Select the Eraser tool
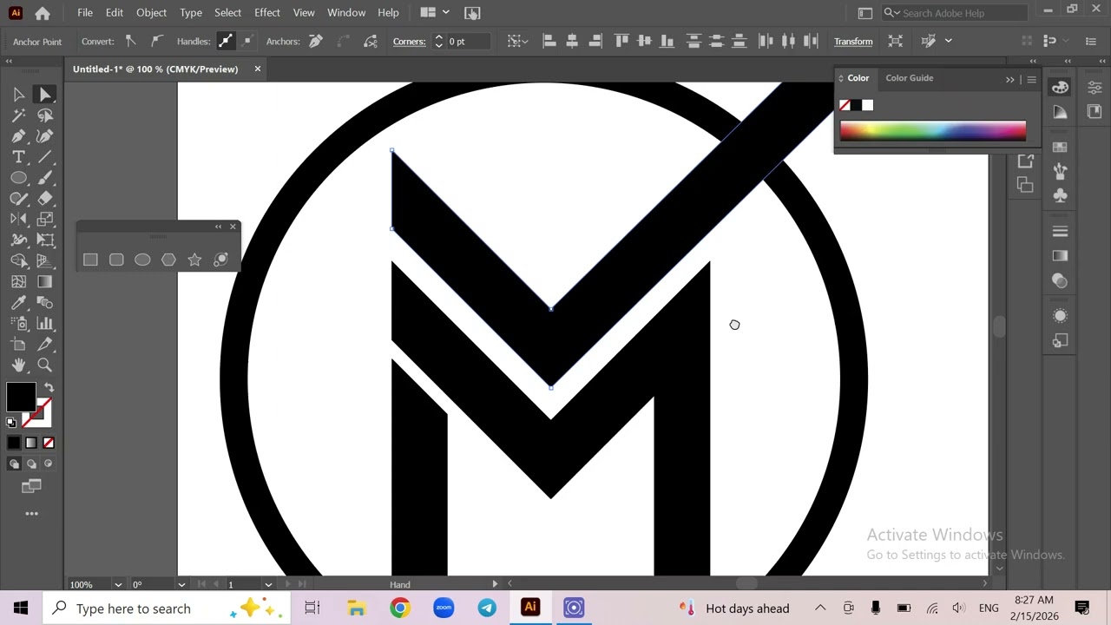 coord(45,199)
